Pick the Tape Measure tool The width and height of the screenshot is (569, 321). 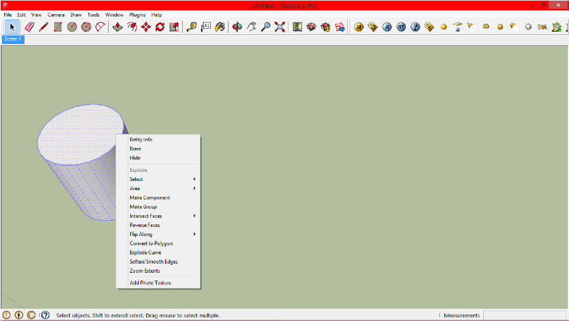click(x=192, y=27)
